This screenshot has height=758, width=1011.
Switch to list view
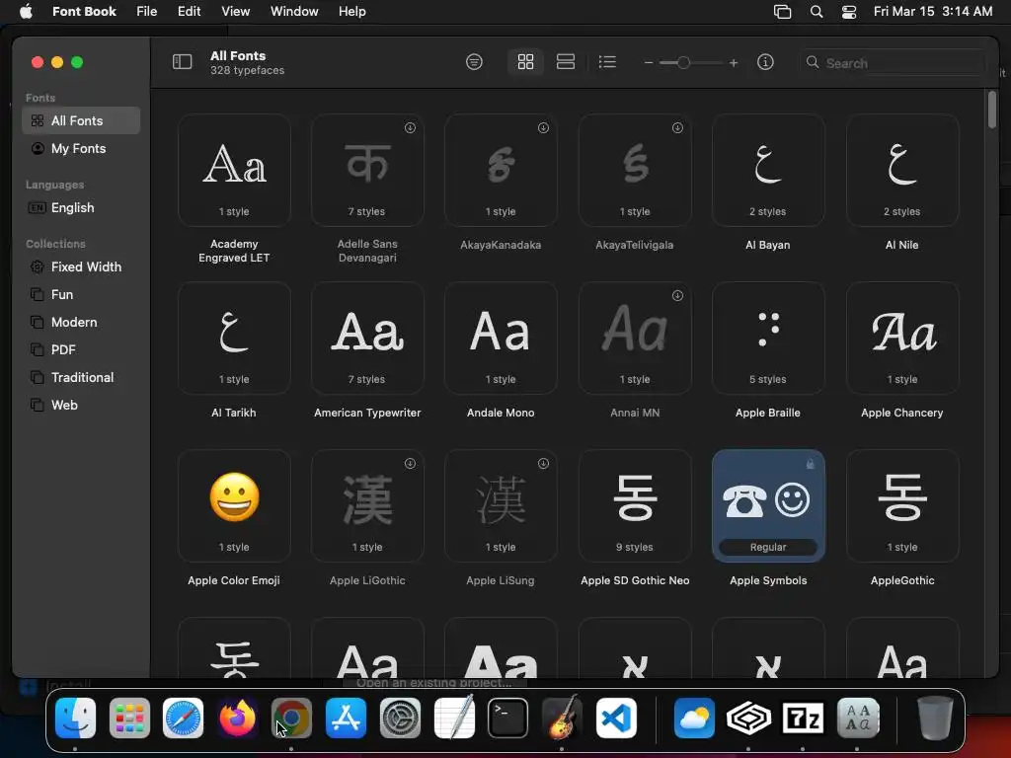coord(607,62)
